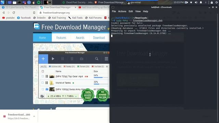This screenshot has width=219, height=123.
Task: Click the browser forward arrow
Action: coord(9,13)
